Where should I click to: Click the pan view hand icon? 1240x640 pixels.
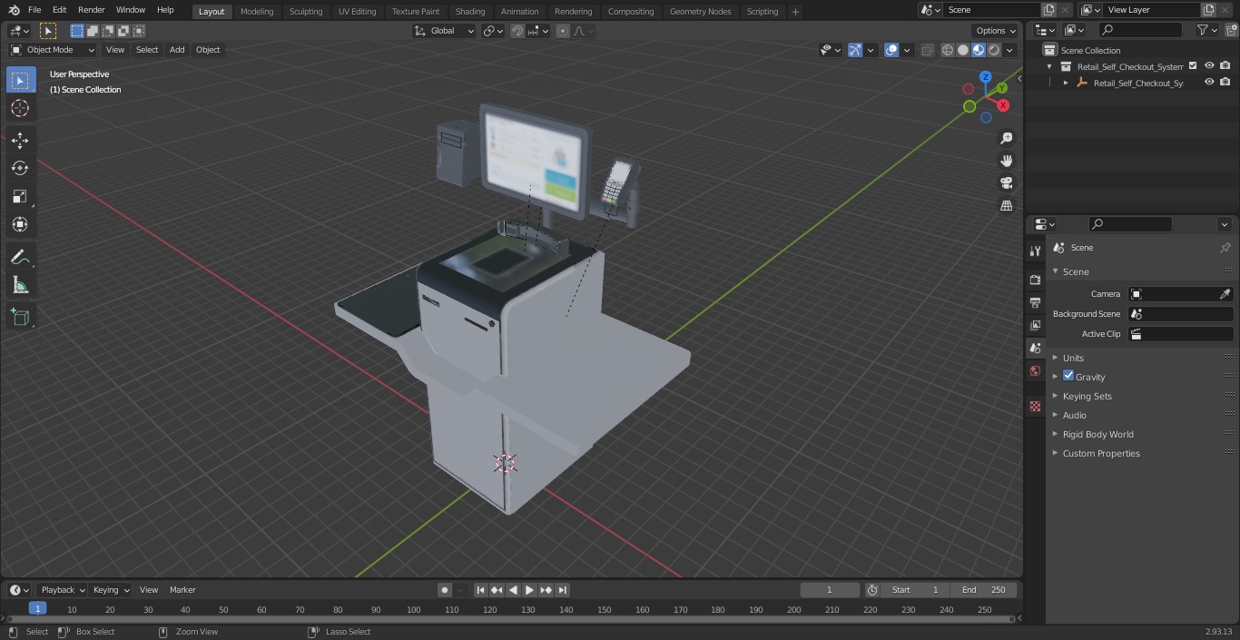pyautogui.click(x=1006, y=161)
